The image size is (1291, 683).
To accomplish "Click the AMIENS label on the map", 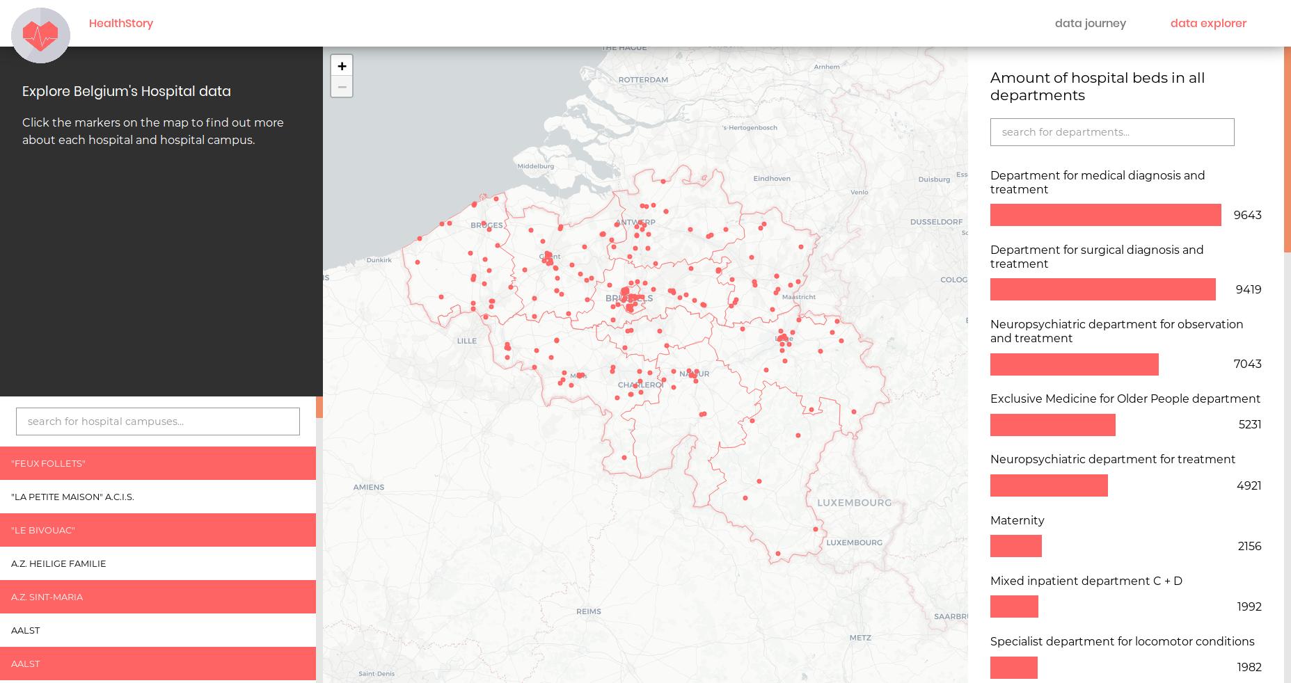I will pos(369,487).
